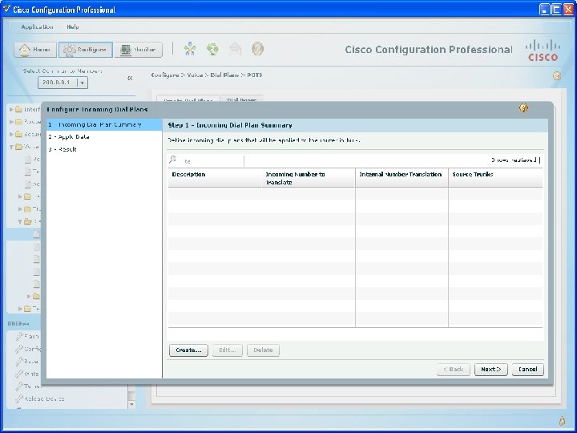
Task: Sort by the Source Trunks column header
Action: coord(495,178)
